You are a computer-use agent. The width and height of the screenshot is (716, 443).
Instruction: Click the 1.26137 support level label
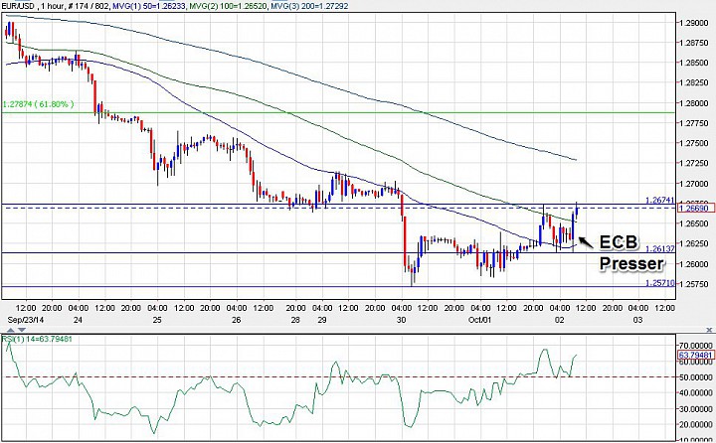tap(660, 248)
